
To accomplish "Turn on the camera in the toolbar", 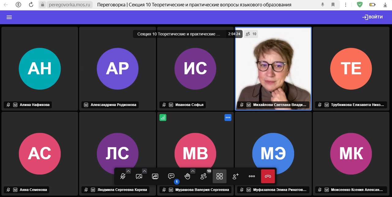I will coord(139,176).
